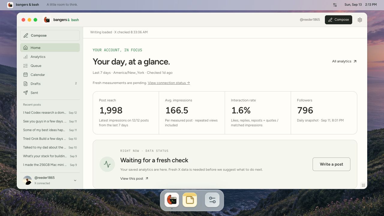This screenshot has width=384, height=216.
Task: Click the 'Recent posts' section label
Action: [x=32, y=105]
